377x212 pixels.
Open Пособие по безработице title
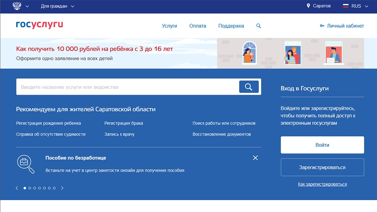(x=76, y=158)
